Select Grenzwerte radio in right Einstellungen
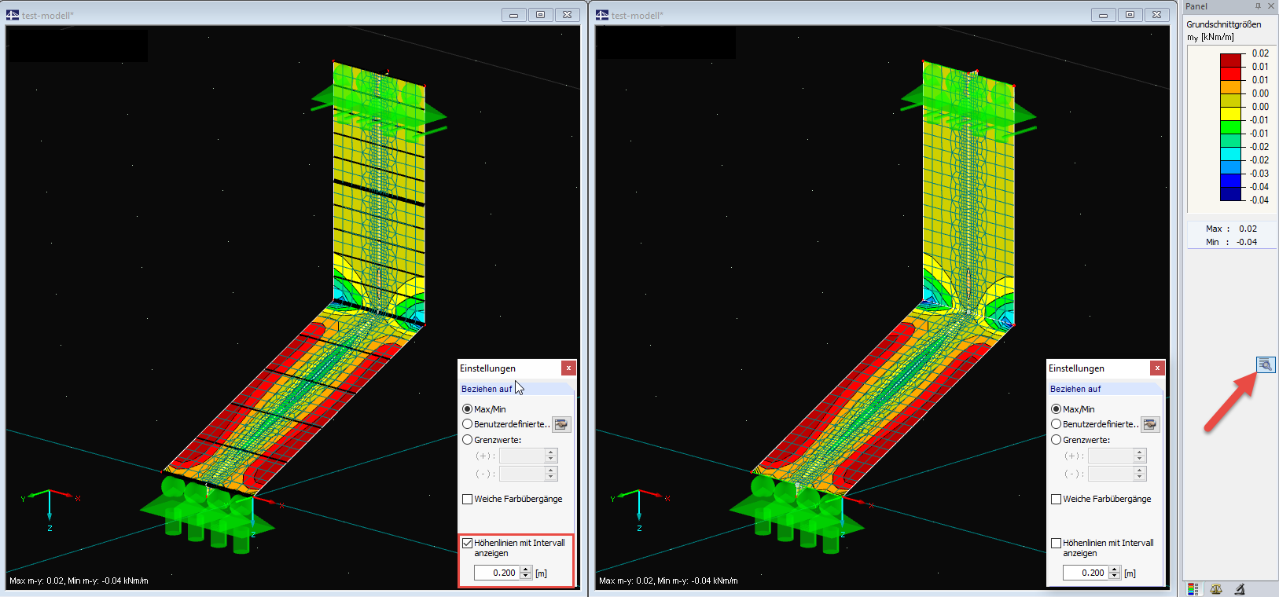The height and width of the screenshot is (597, 1279). coord(1056,440)
